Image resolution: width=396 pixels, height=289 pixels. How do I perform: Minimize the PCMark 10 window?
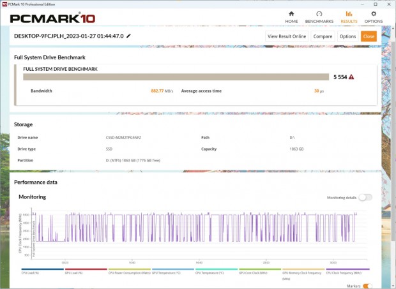click(362, 4)
